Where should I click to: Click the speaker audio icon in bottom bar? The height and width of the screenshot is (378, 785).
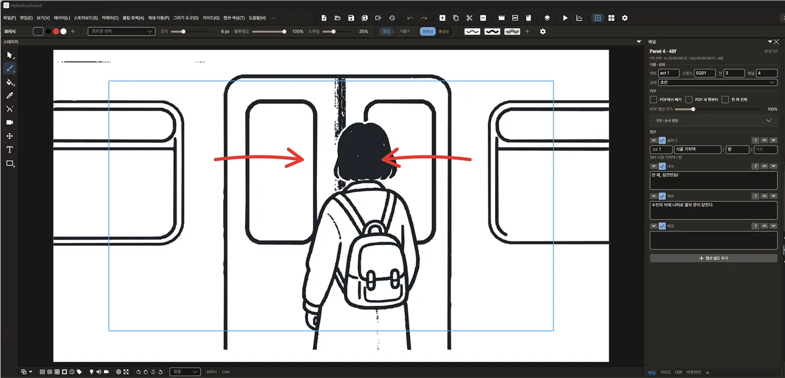pos(99,372)
